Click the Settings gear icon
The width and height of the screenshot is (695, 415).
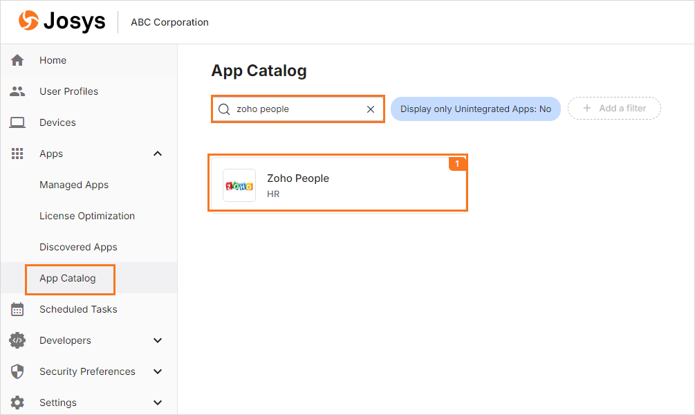17,403
